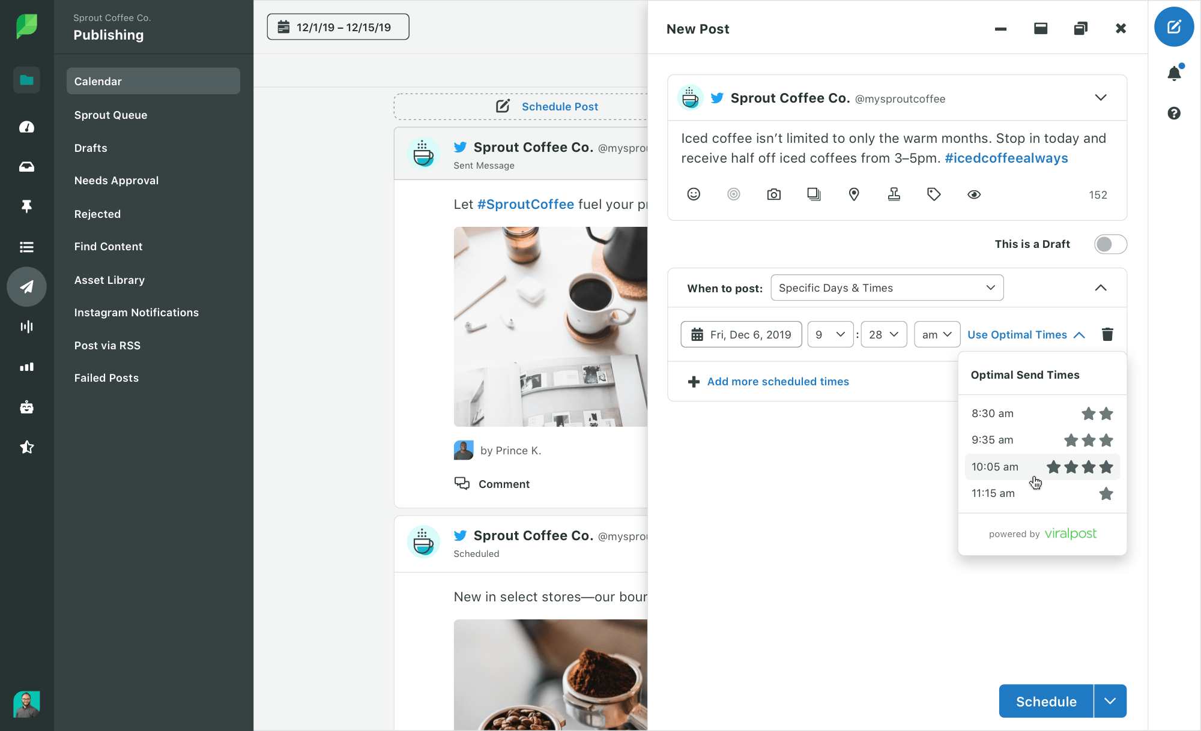Click the approval stamp icon

coord(894,194)
